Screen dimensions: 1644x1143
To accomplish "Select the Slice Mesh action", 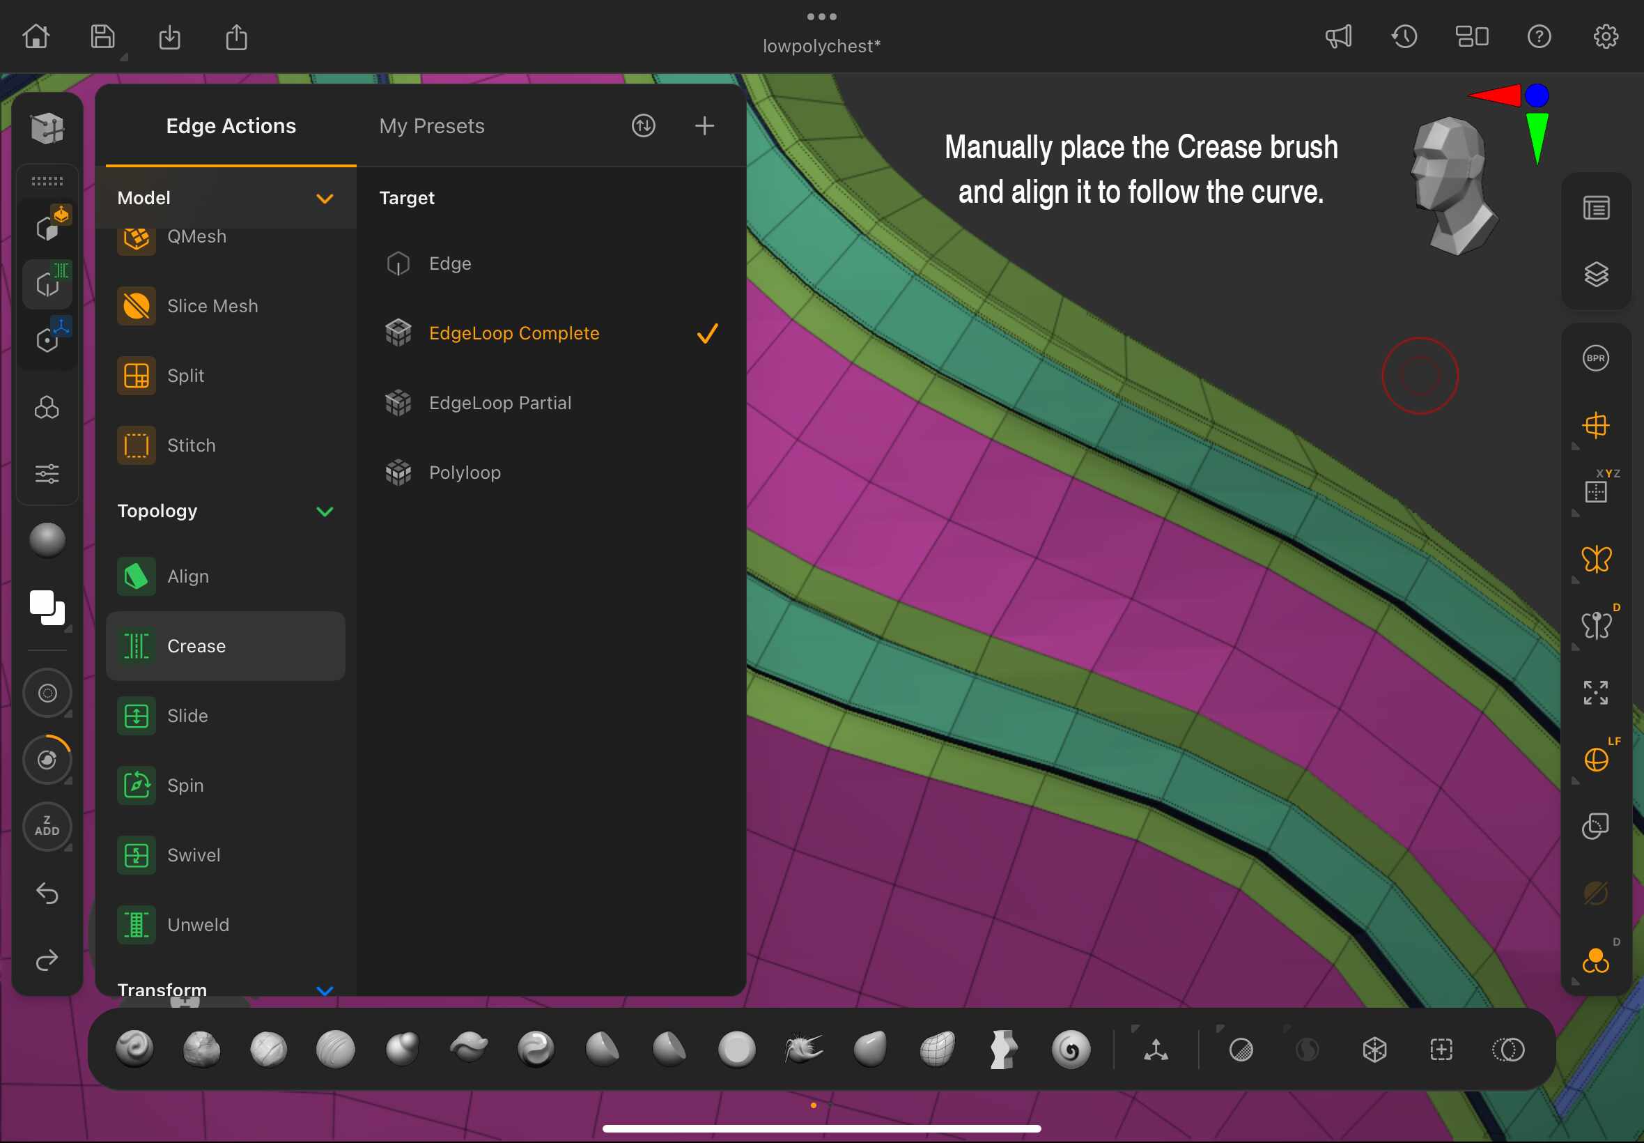I will point(212,306).
